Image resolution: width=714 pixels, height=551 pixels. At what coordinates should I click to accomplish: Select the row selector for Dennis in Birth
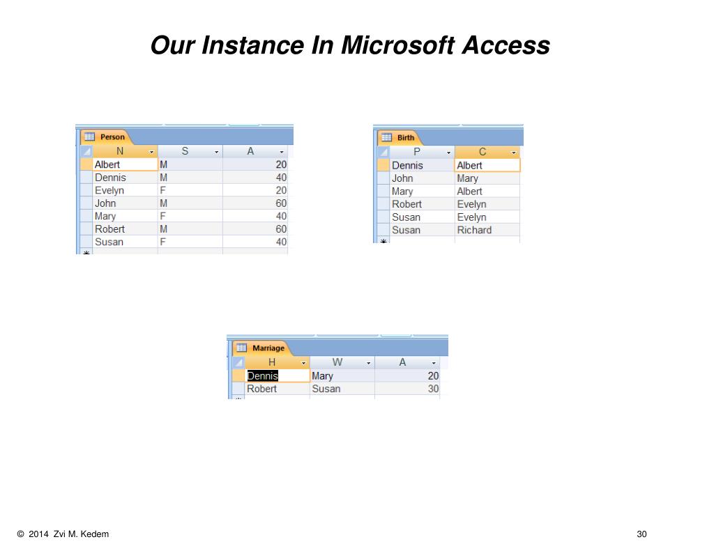(x=384, y=165)
